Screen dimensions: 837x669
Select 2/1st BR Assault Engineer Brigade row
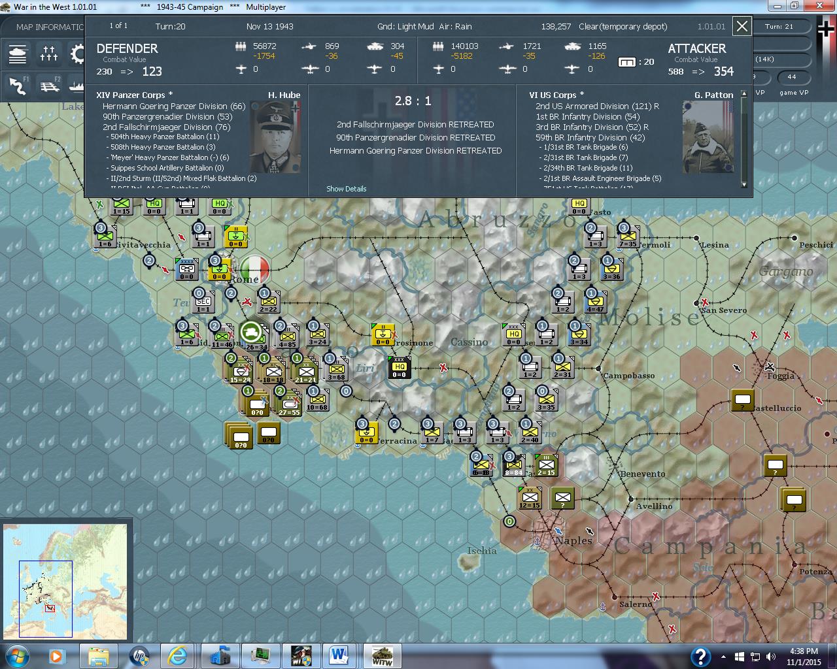pyautogui.click(x=600, y=178)
